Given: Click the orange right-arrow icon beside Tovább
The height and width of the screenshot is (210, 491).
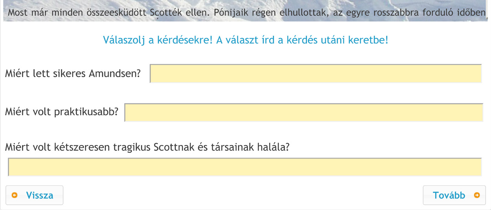Looking at the screenshot, I should pyautogui.click(x=477, y=195).
